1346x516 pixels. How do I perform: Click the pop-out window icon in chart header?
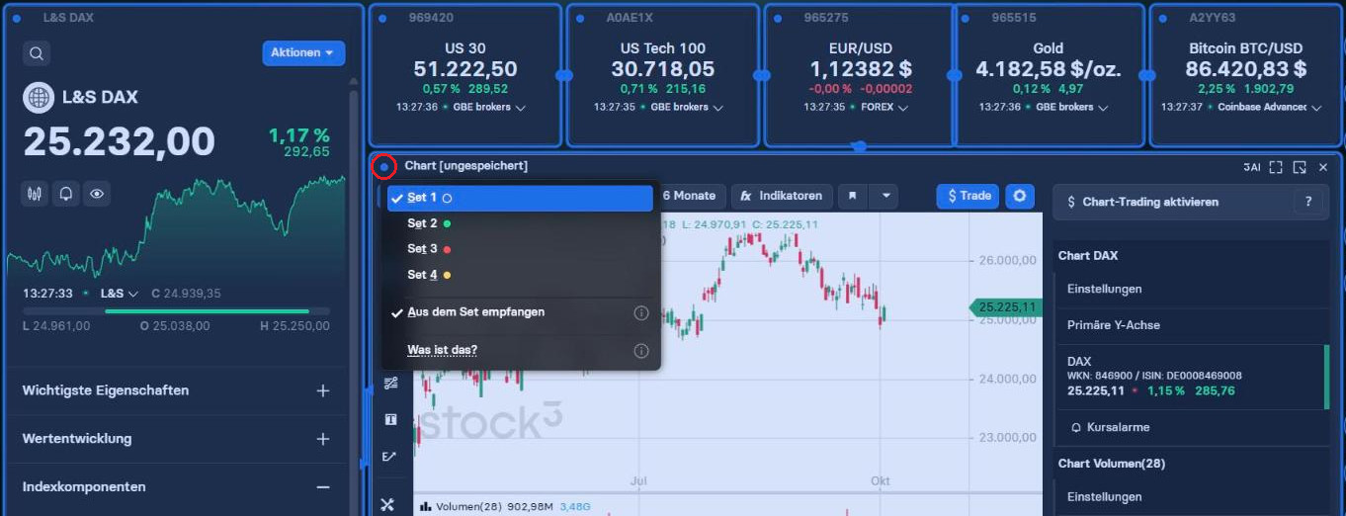[1300, 167]
